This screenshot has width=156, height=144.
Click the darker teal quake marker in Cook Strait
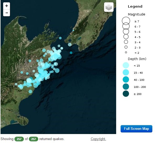pos(71,53)
